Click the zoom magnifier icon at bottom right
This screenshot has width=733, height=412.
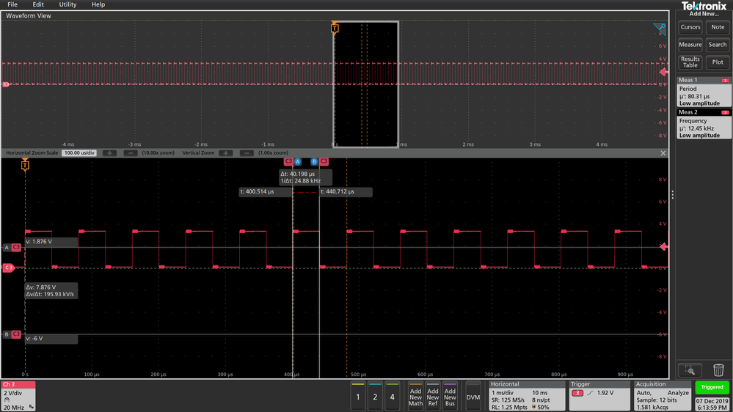coord(690,370)
